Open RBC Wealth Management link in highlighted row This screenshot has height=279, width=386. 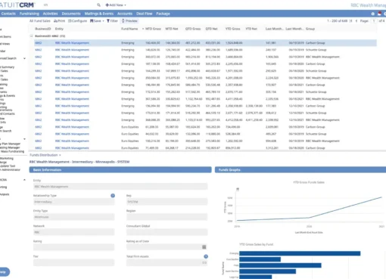point(72,43)
